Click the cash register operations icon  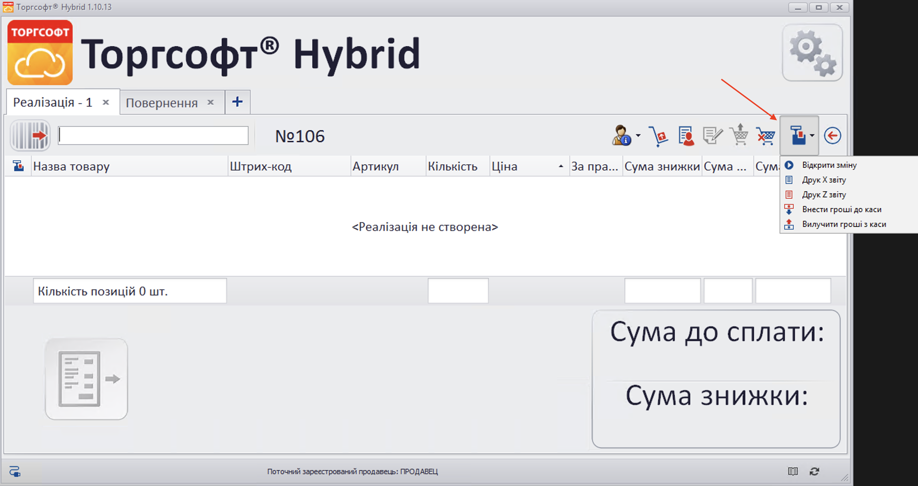(797, 135)
